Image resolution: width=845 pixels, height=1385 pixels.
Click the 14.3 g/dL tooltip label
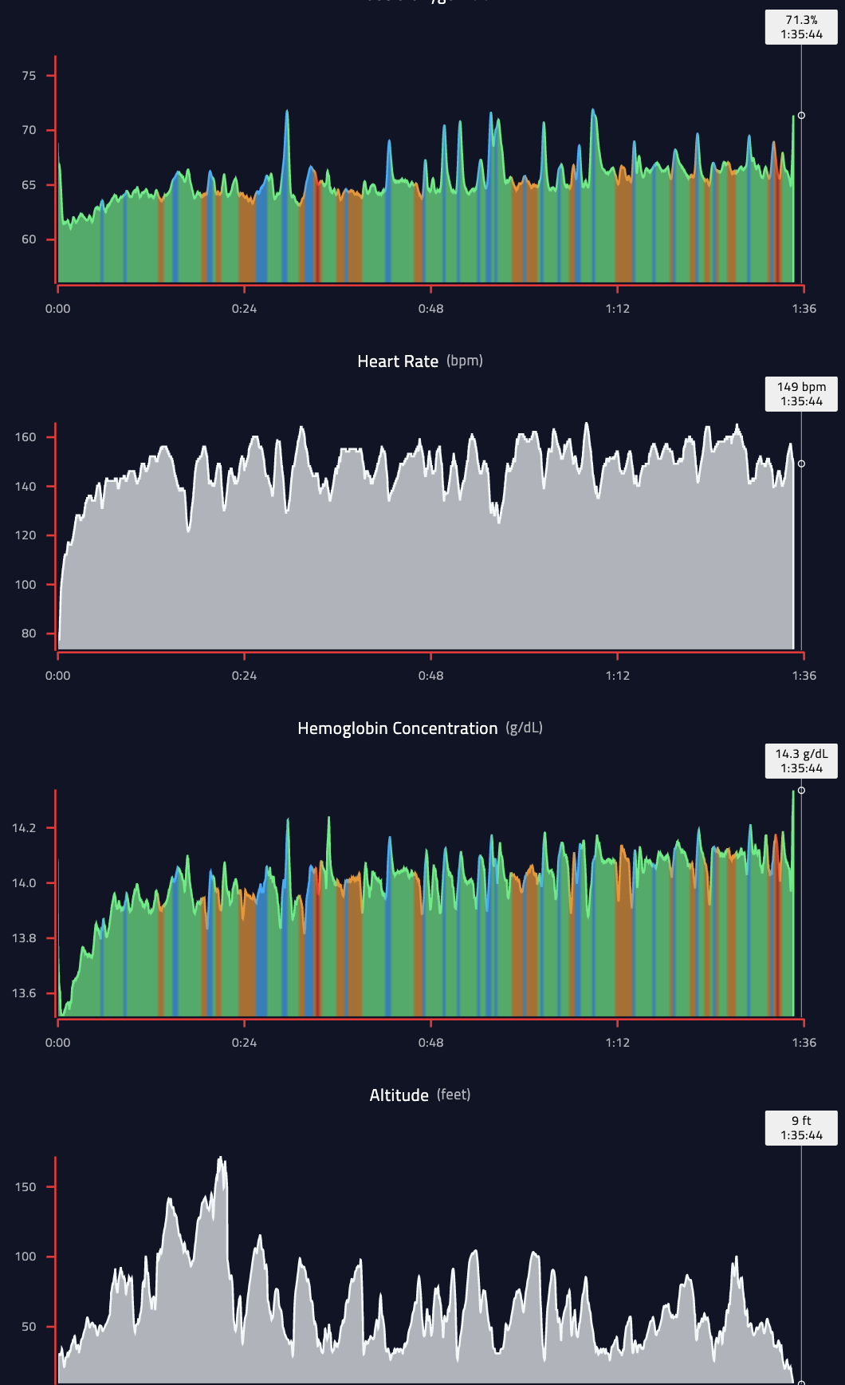tap(801, 761)
